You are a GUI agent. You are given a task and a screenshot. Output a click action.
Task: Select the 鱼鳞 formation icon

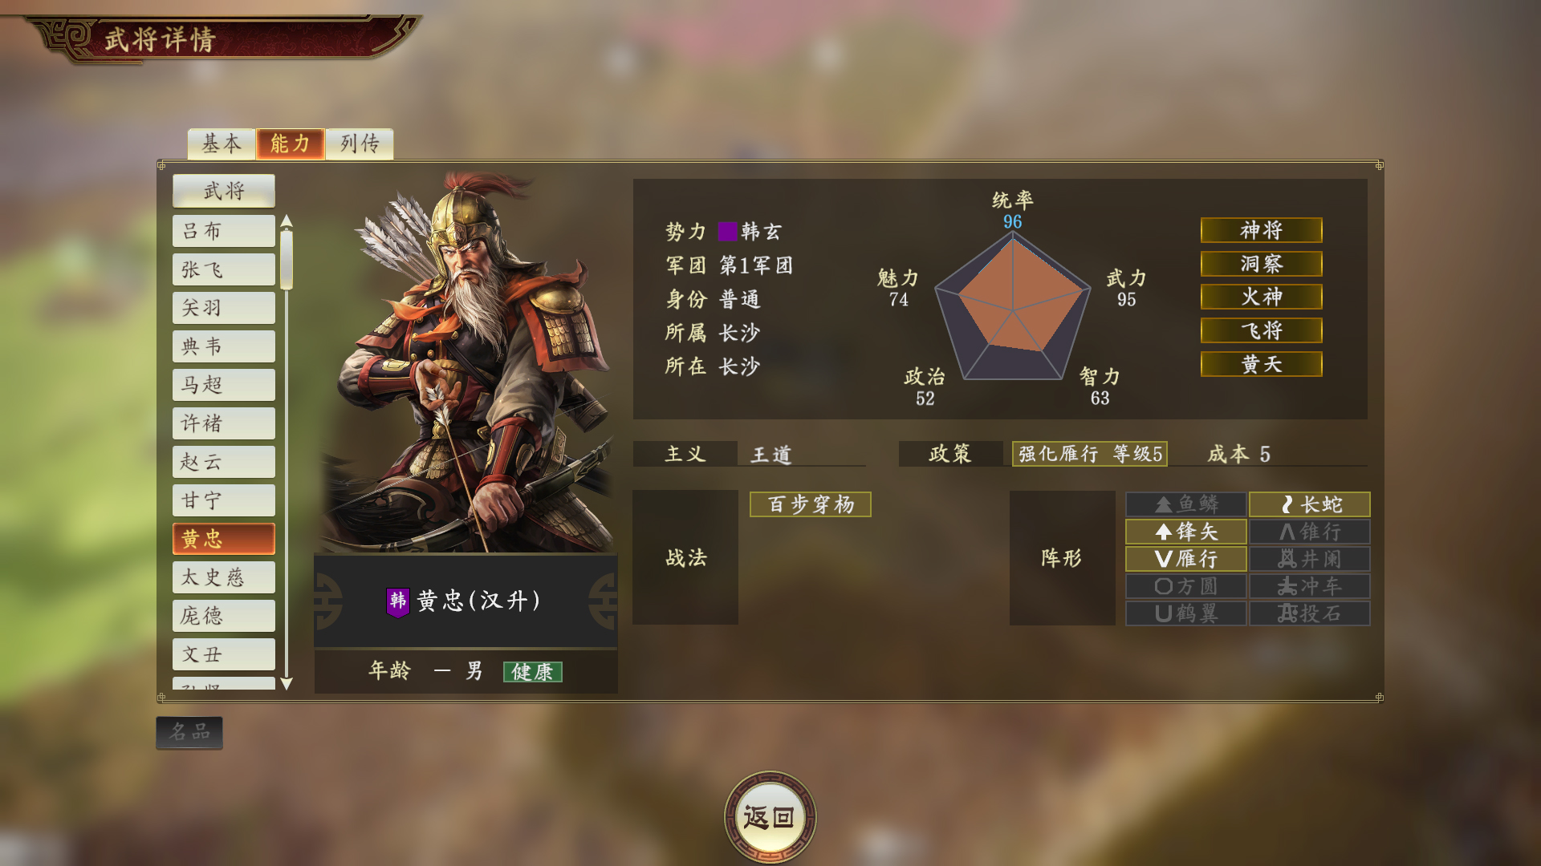click(x=1185, y=504)
